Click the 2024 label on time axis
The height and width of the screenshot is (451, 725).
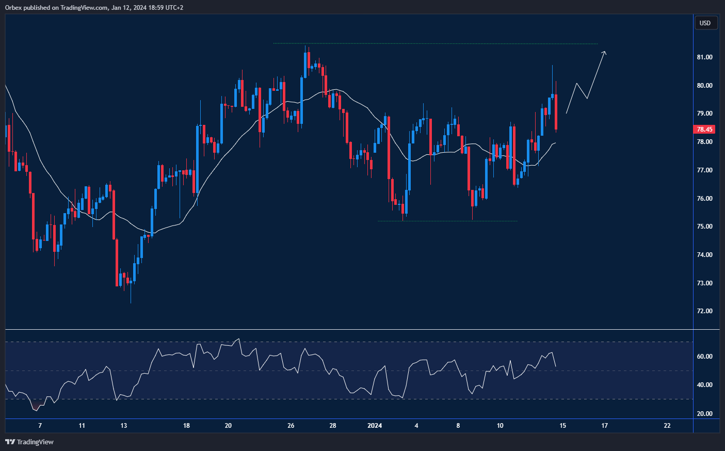point(375,426)
